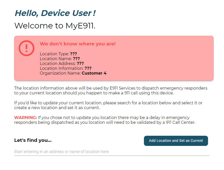Click the Location Type ??? line
This screenshot has width=224, height=170.
coord(58,54)
